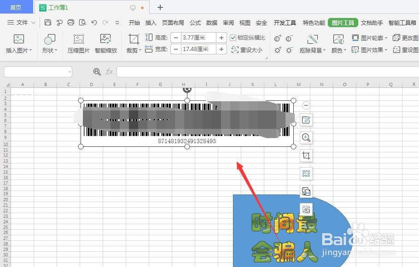Decrease height with minus button
This screenshot has height=267, width=419.
[x=176, y=38]
